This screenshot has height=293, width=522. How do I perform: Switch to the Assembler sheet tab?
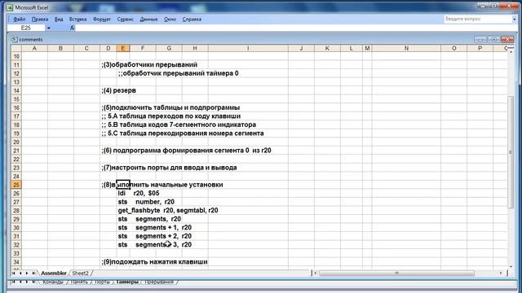point(54,273)
